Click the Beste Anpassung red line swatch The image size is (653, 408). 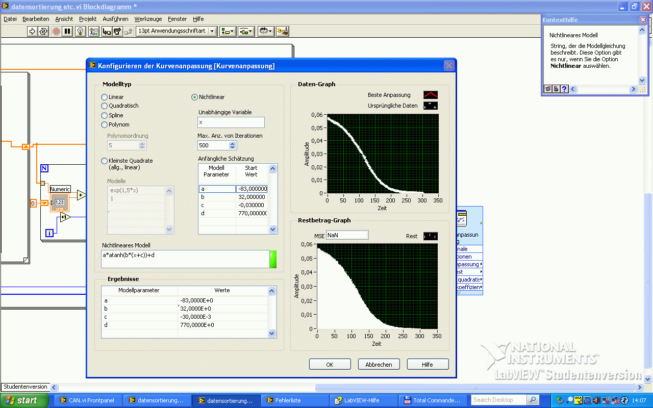[x=430, y=95]
